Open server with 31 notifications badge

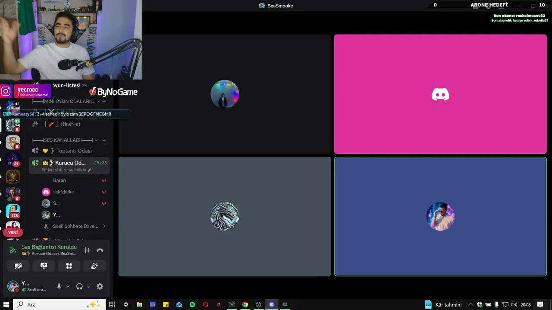pos(13,159)
